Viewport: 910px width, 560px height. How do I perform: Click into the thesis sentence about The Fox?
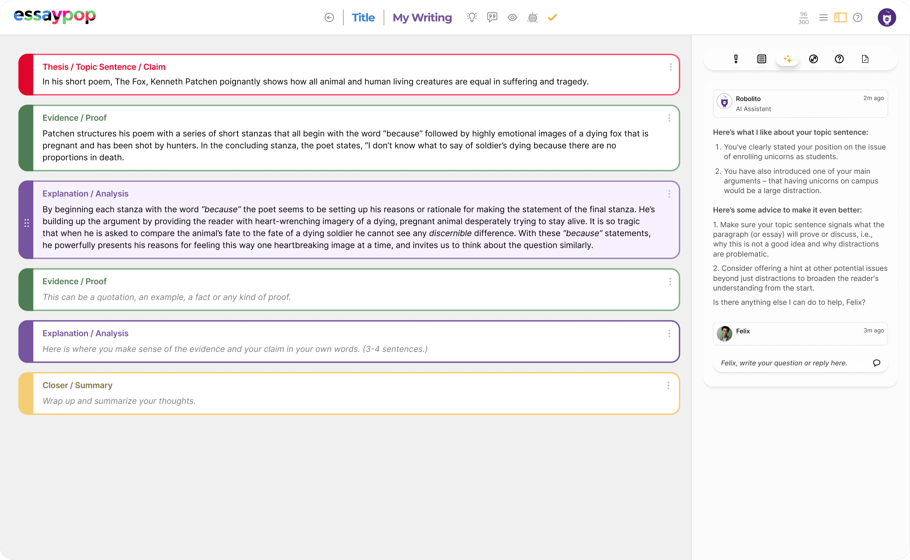point(315,82)
